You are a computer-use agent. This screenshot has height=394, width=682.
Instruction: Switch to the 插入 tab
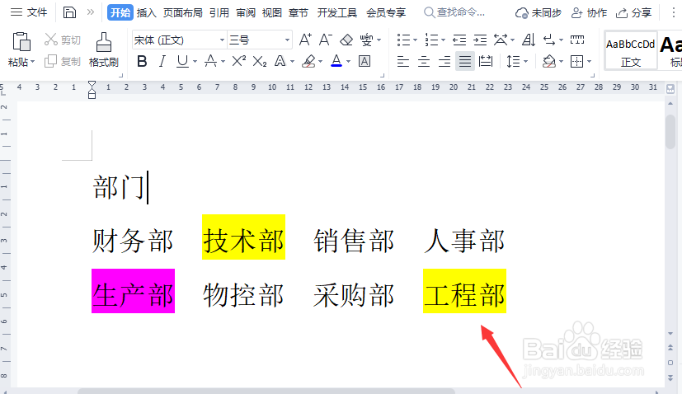click(x=146, y=12)
